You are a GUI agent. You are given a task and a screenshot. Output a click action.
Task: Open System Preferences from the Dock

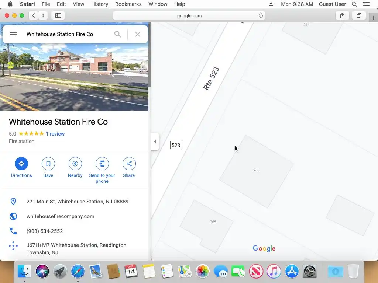tap(310, 271)
